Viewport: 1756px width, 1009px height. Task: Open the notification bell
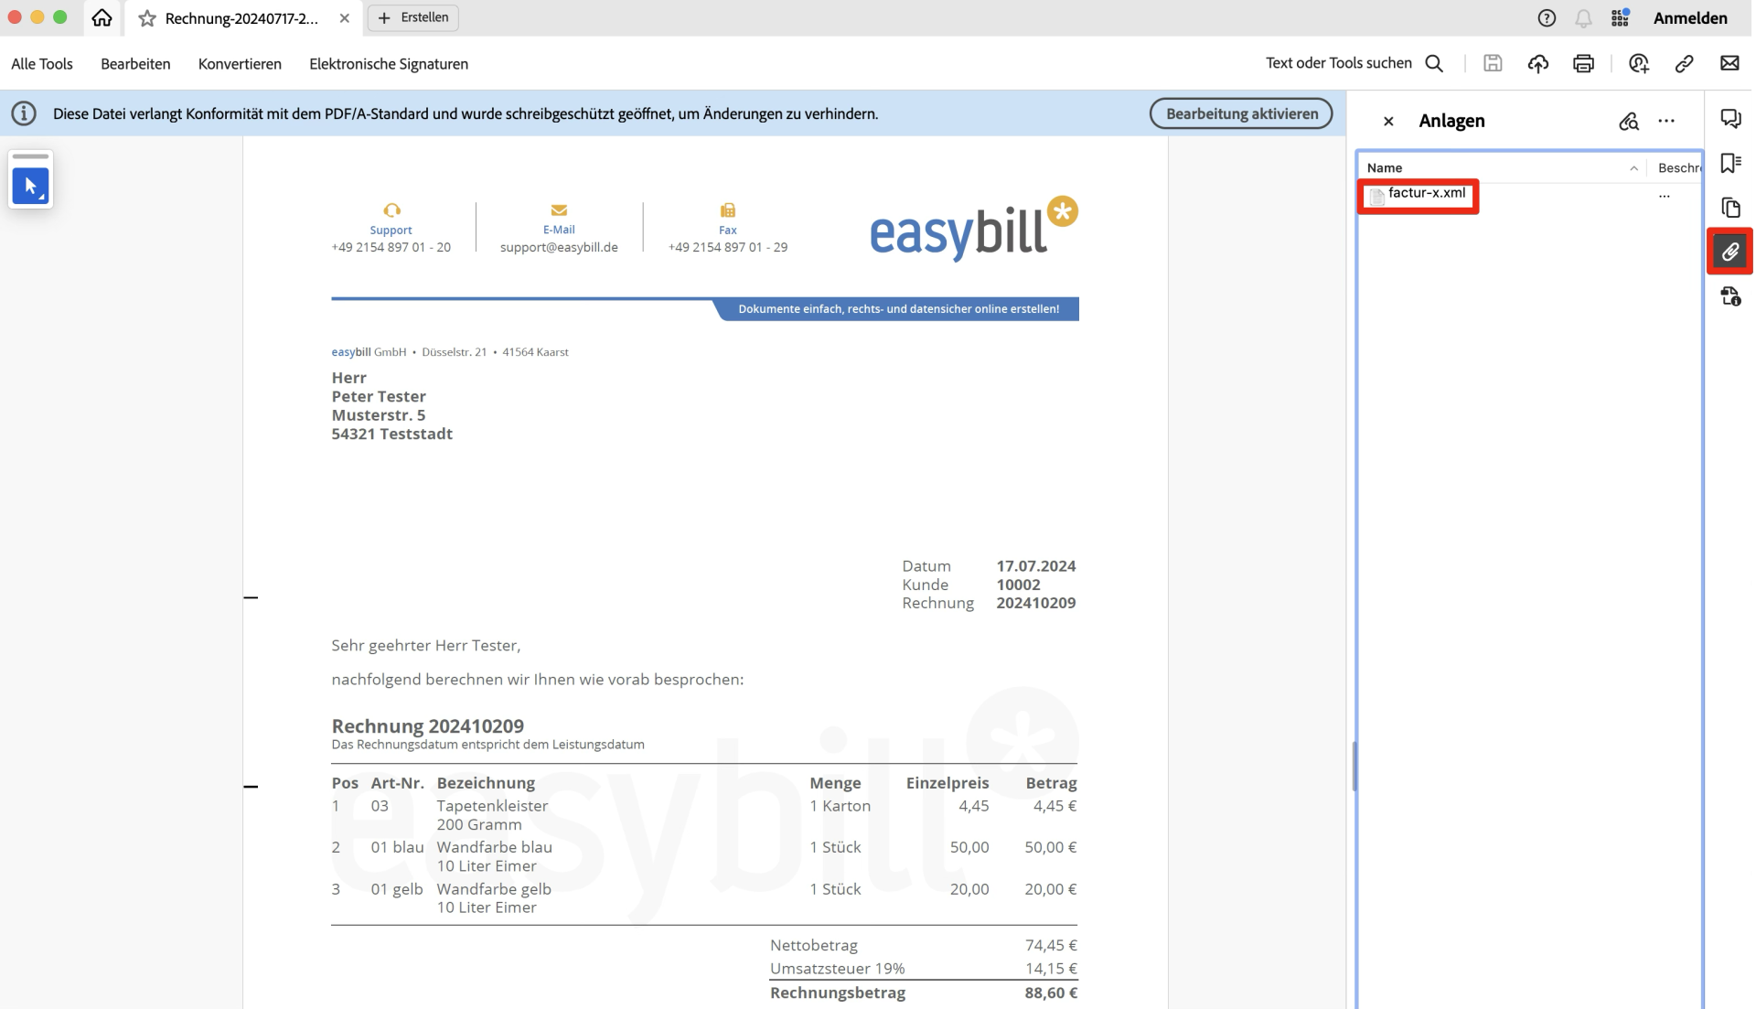click(1583, 17)
